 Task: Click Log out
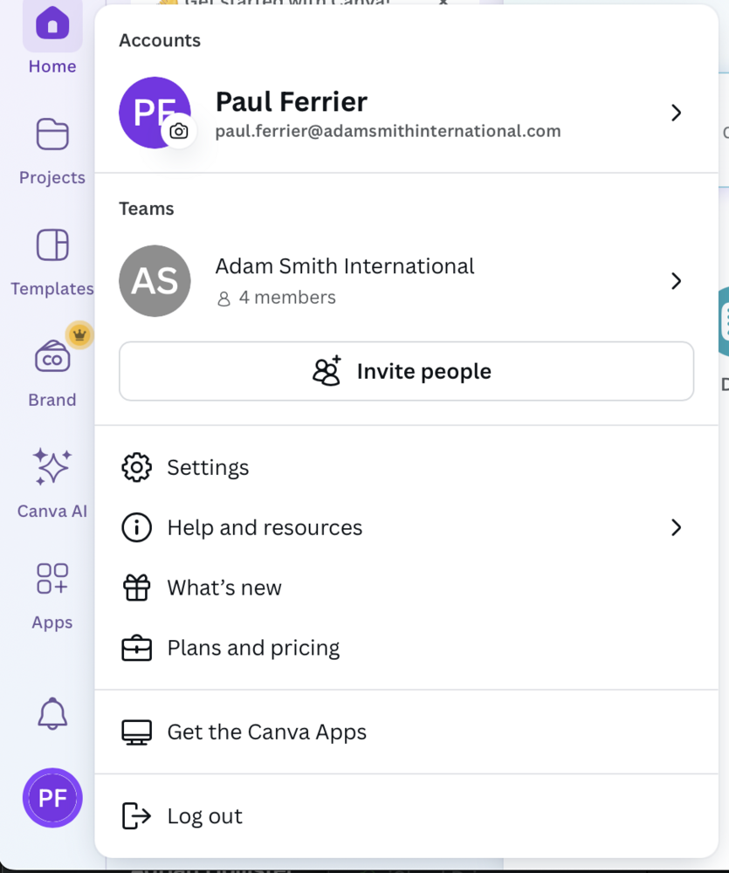[204, 816]
